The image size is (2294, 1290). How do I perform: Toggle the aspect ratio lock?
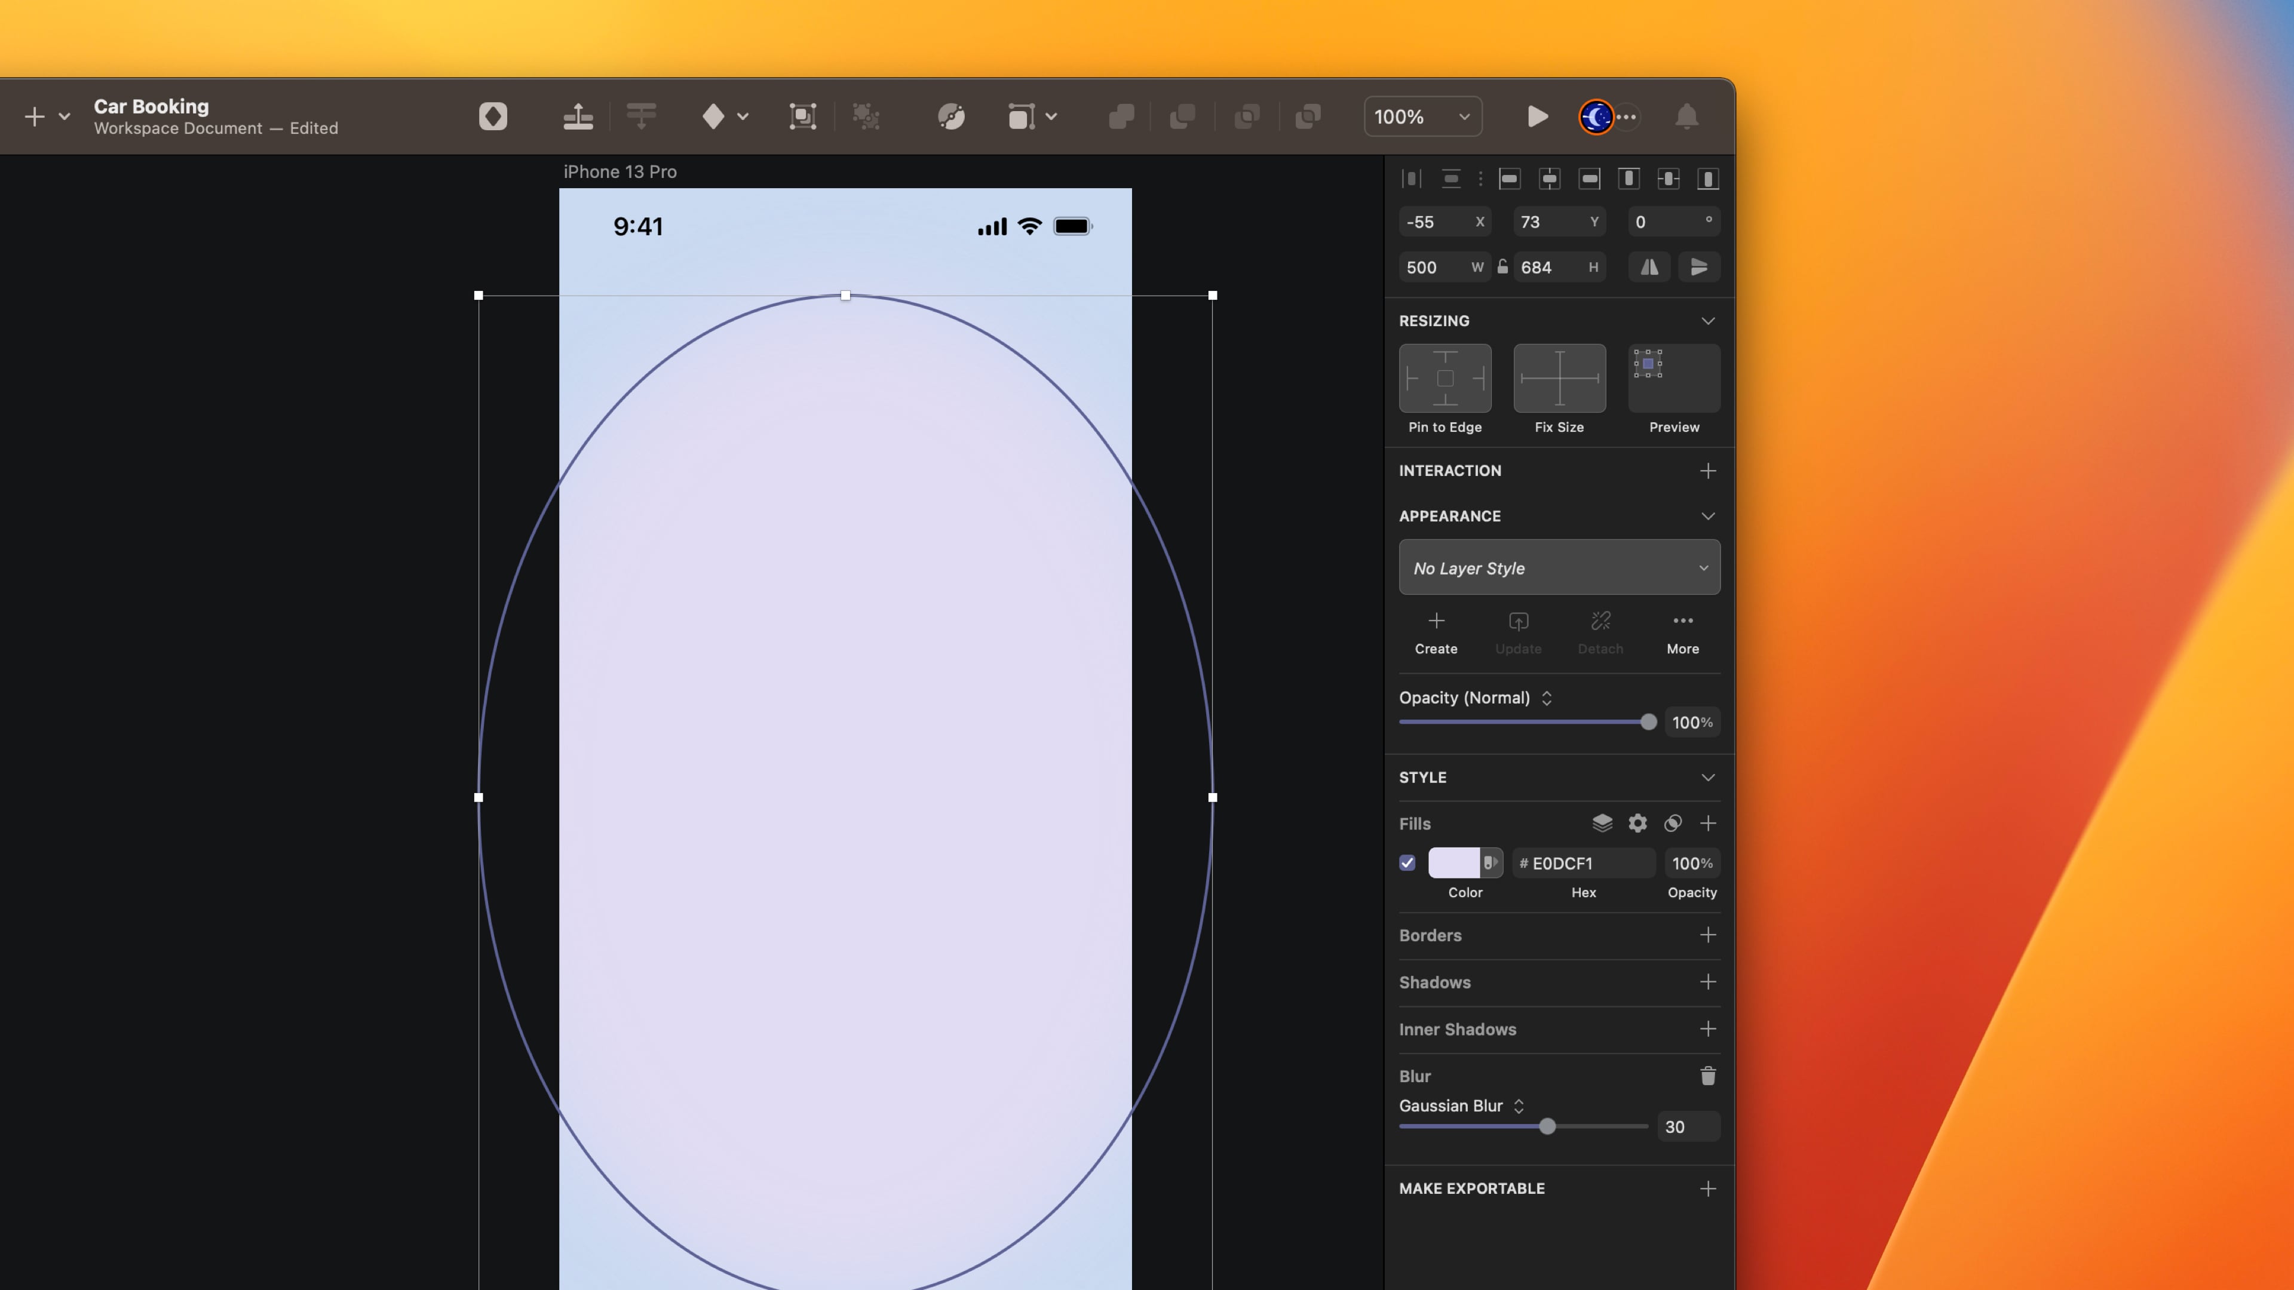click(1503, 267)
